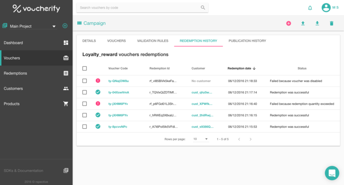The image size is (344, 185).
Task: Open the chat support widget
Action: (332, 173)
